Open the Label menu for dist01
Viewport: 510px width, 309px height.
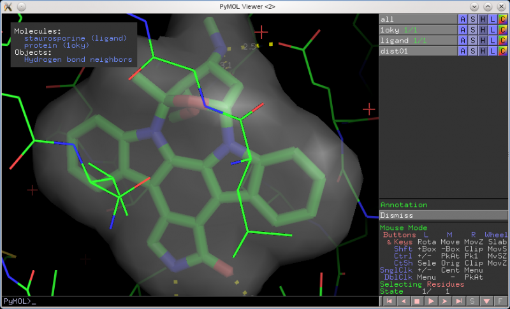pyautogui.click(x=493, y=50)
